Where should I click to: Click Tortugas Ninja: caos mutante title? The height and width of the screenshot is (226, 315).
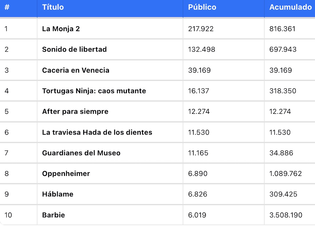(x=94, y=91)
